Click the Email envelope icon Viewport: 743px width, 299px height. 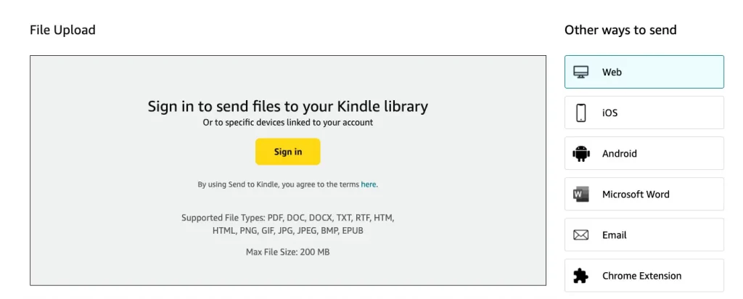click(581, 235)
